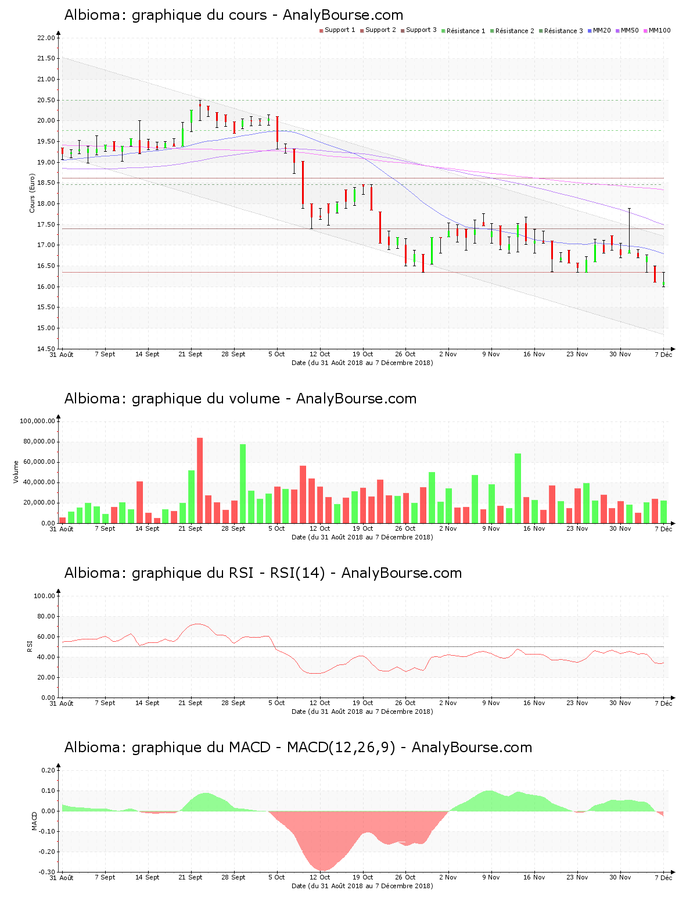Click the long-wicked candle near 30 Nov
The width and height of the screenshot is (697, 901).
[x=629, y=231]
